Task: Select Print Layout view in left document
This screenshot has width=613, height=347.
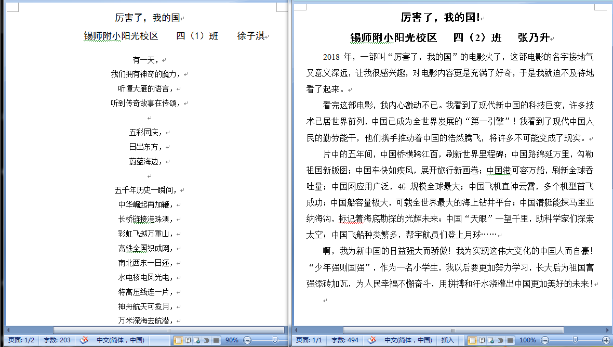Action: pyautogui.click(x=178, y=340)
